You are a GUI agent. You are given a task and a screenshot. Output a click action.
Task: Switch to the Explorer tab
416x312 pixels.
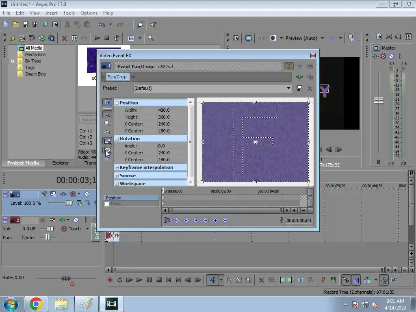pos(61,163)
